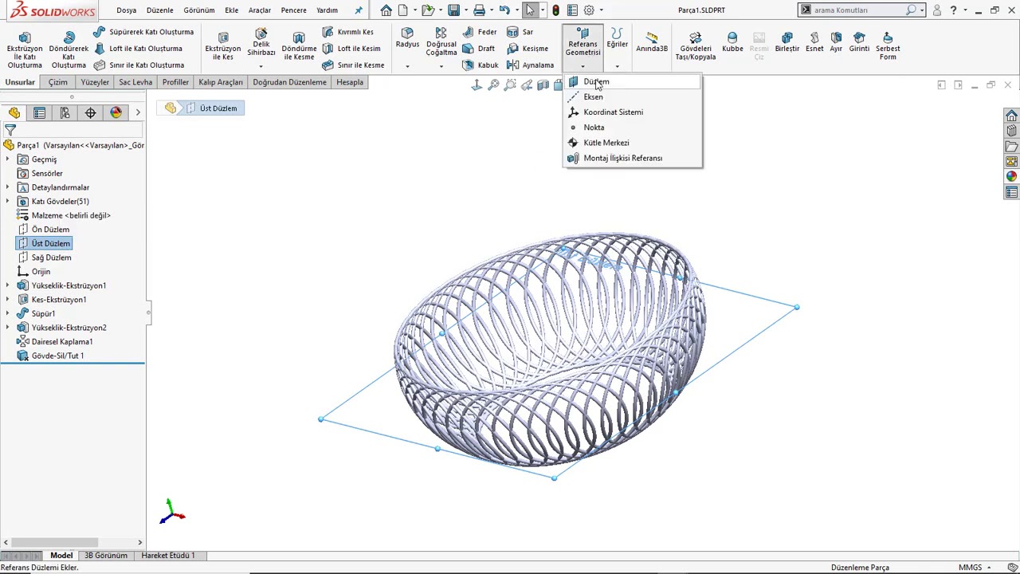
Task: Open the Hesapla tab
Action: 350,82
